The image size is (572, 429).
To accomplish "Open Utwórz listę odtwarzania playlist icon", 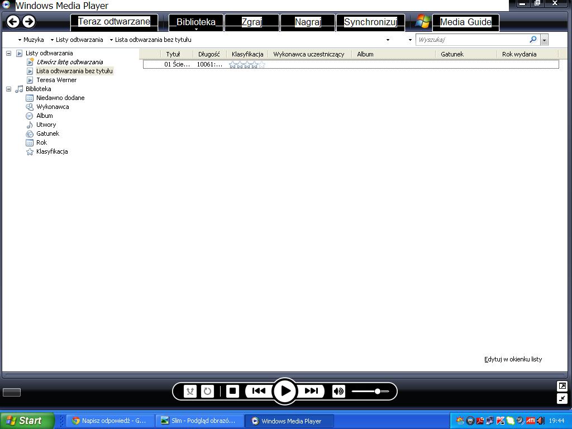I will point(30,61).
